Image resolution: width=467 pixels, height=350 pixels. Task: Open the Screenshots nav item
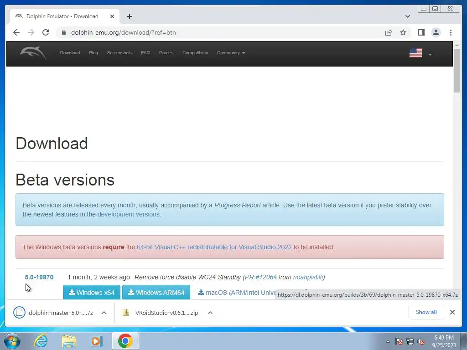pyautogui.click(x=119, y=53)
